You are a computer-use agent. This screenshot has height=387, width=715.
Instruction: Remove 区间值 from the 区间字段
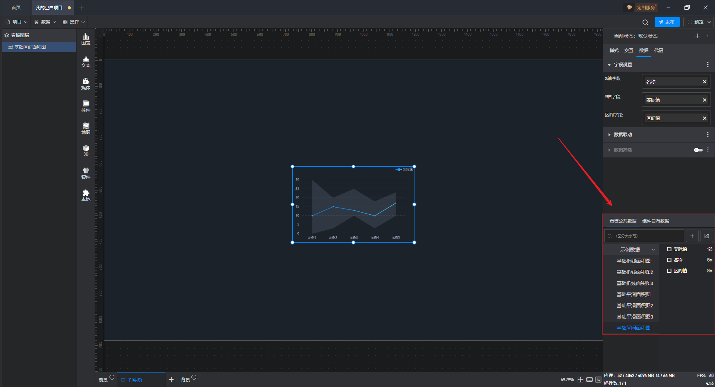point(705,118)
